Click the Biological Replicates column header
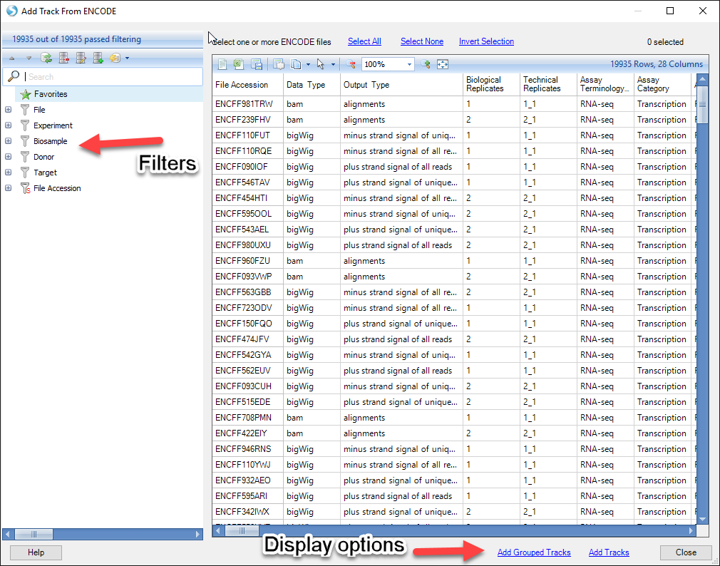This screenshot has width=720, height=566. coord(491,84)
